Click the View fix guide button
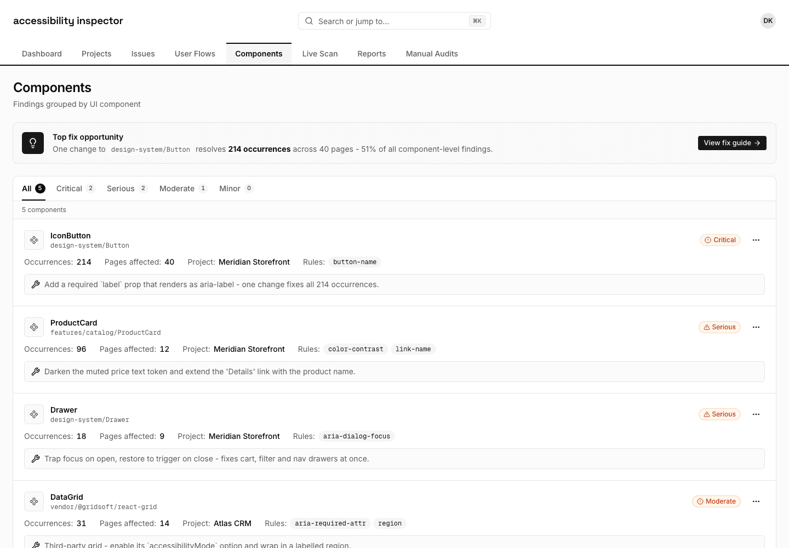The height and width of the screenshot is (548, 789). [732, 143]
